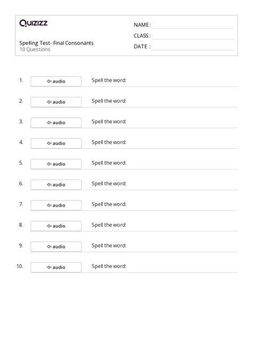Play the audio button for question 4
The image size is (253, 357).
tap(56, 143)
